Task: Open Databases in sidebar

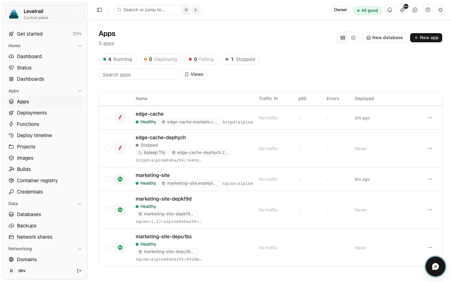Action: [x=45, y=214]
